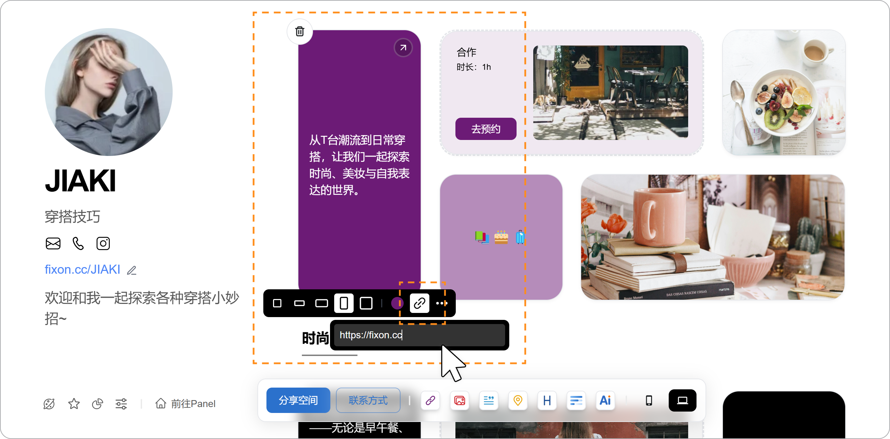Click the trash delete icon on card
This screenshot has width=890, height=439.
[x=299, y=32]
